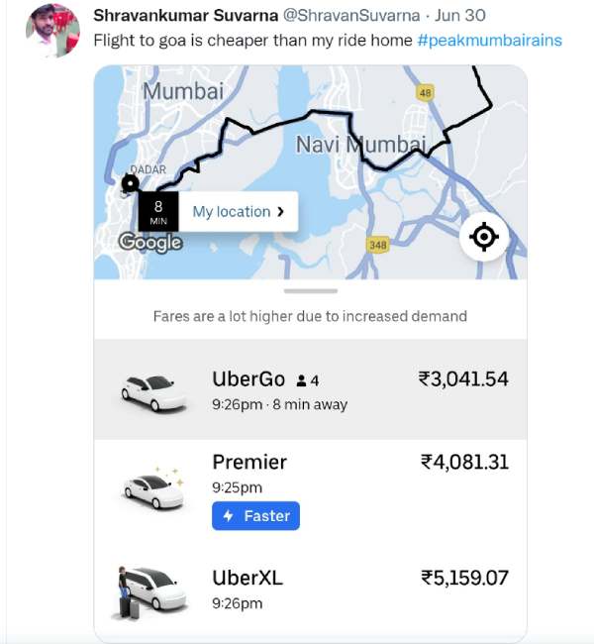Click the Google logo on the map
The image size is (594, 644).
click(x=150, y=242)
